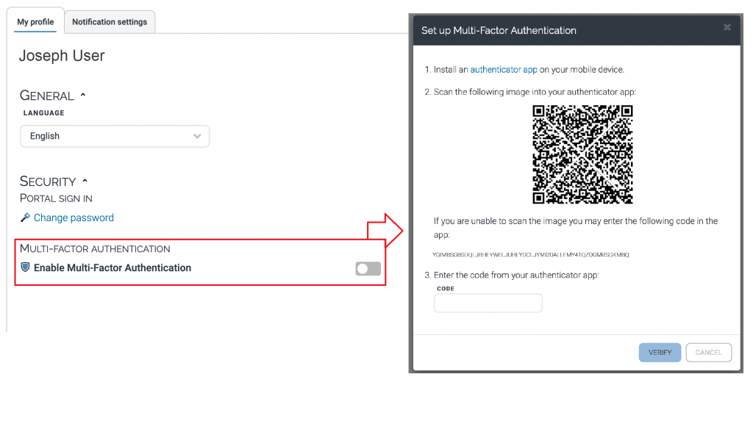Screen dimensions: 753x424
Task: Click the Joseph User name heading
Action: click(x=62, y=56)
